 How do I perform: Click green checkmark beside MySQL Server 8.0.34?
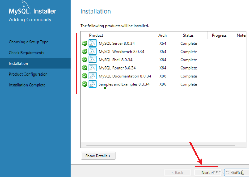point(85,43)
